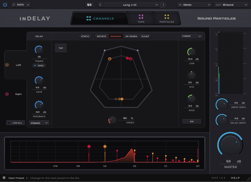Click the TEMPO knob
Image resolution: width=251 pixels, height=182 pixels.
pos(39,50)
